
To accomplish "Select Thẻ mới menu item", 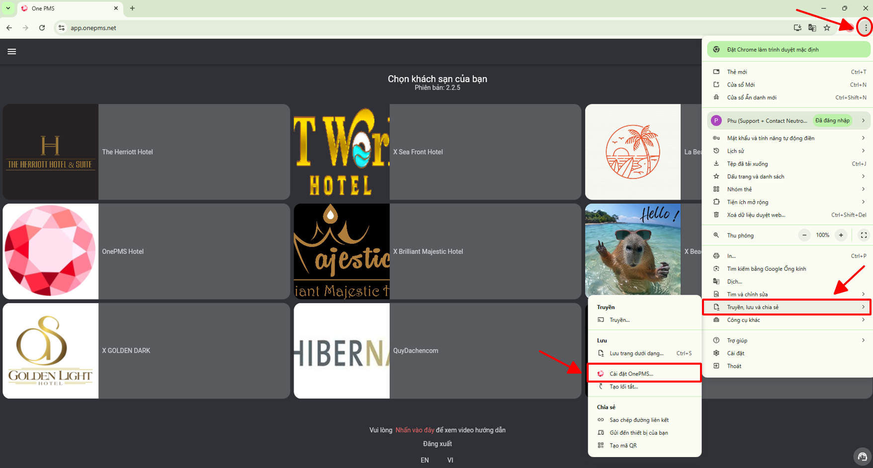I will tap(789, 72).
